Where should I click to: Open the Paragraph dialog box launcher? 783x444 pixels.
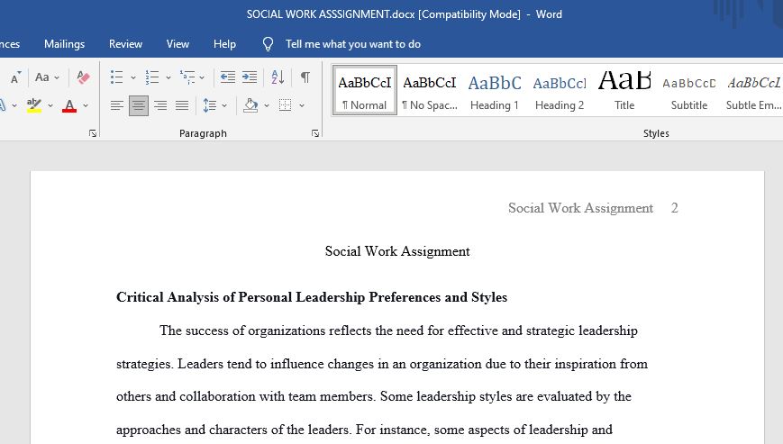pyautogui.click(x=315, y=133)
